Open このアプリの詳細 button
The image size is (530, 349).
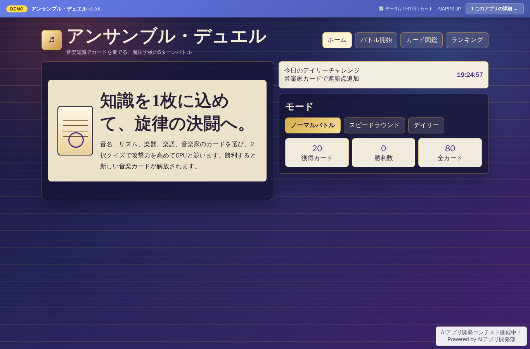point(495,9)
